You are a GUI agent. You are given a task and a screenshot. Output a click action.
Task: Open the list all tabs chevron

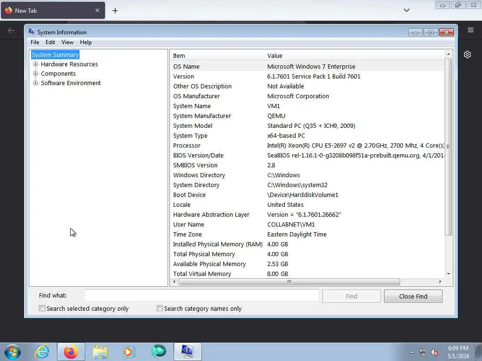point(406,10)
